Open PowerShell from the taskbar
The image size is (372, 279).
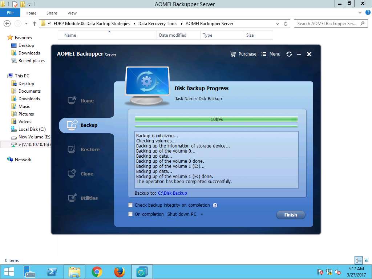[x=52, y=272]
